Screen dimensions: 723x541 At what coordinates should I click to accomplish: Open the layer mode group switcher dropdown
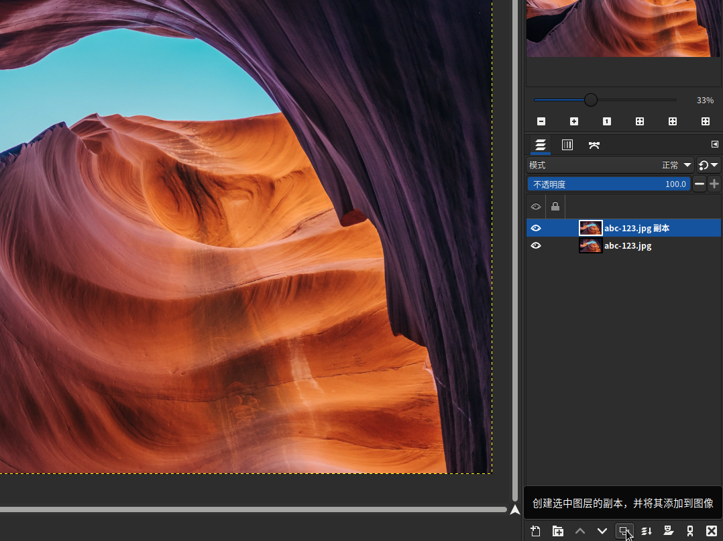[708, 165]
